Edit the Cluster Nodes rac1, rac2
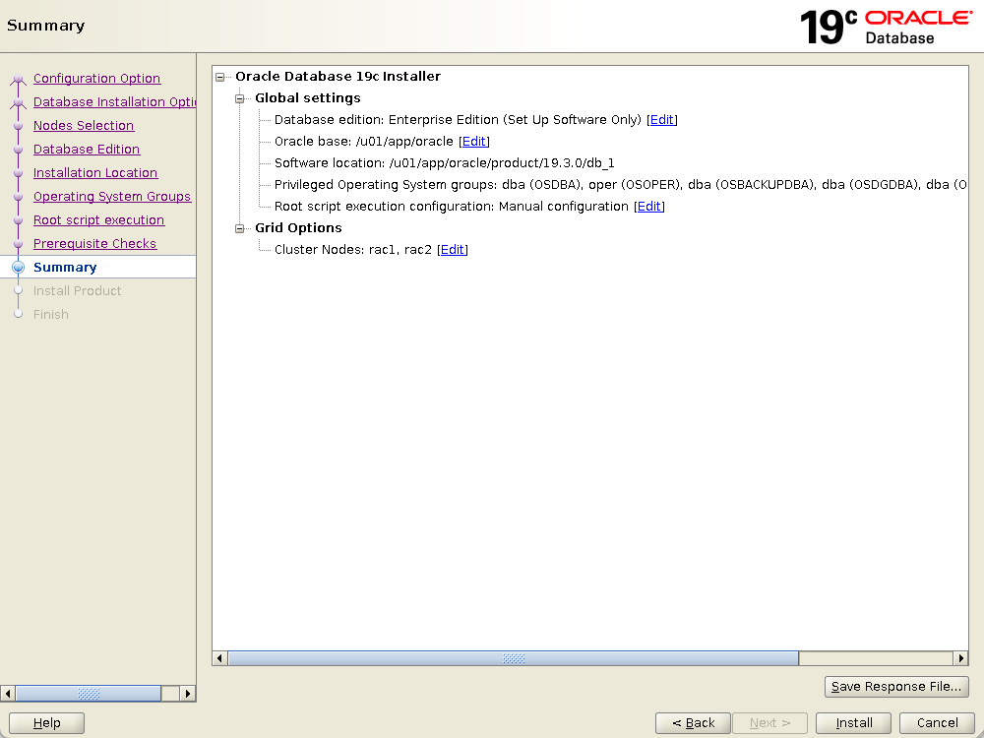Viewport: 984px width, 738px height. point(453,250)
